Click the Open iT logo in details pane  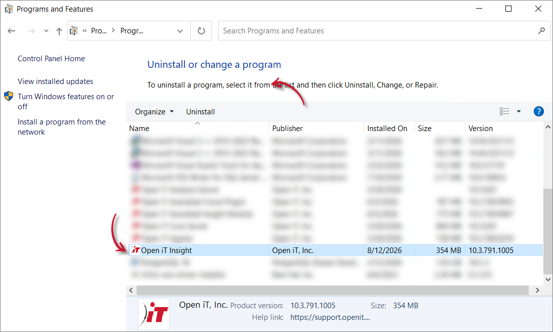(x=154, y=314)
